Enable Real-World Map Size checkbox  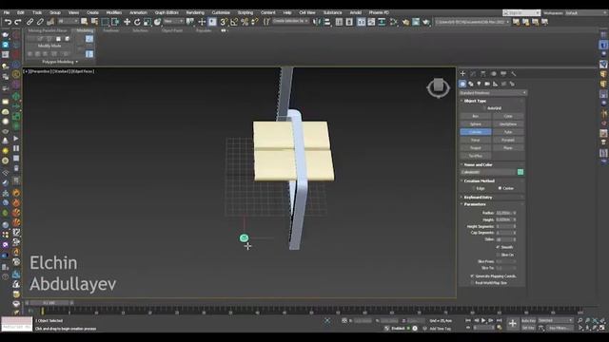coord(473,283)
